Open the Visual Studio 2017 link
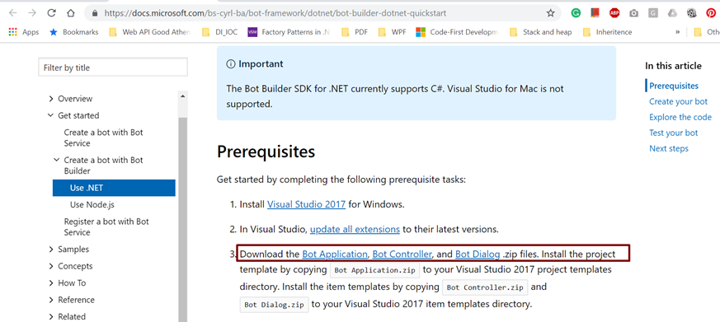 (x=306, y=204)
